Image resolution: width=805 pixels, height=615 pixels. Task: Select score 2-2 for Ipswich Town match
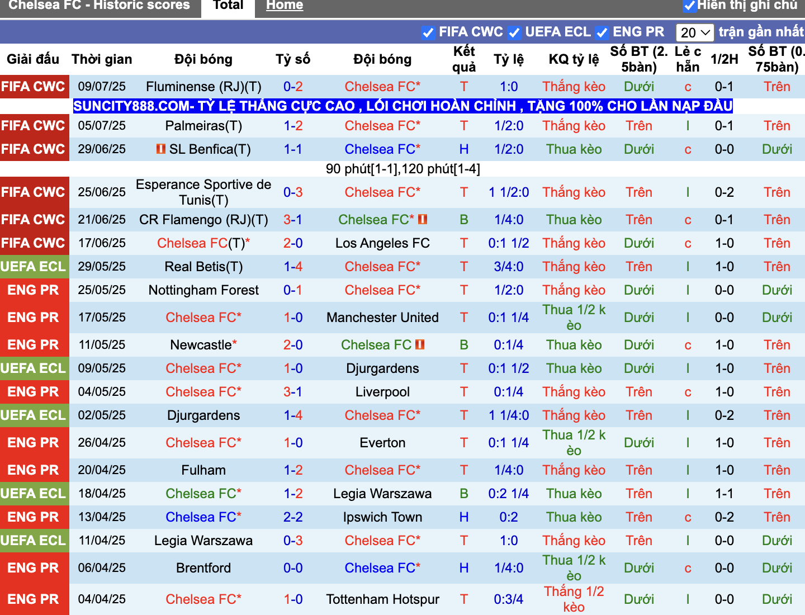pyautogui.click(x=293, y=517)
